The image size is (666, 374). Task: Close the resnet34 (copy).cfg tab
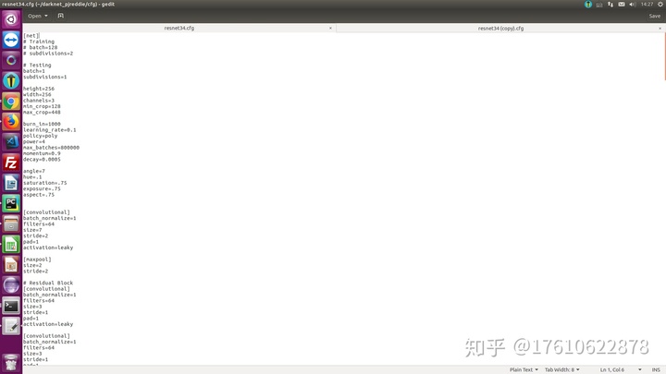coord(660,29)
